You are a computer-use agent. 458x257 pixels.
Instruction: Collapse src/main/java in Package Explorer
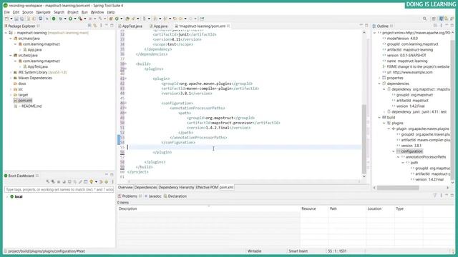coord(11,39)
